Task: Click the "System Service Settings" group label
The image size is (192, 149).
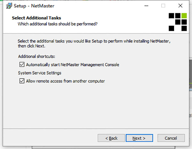Action: (x=39, y=73)
